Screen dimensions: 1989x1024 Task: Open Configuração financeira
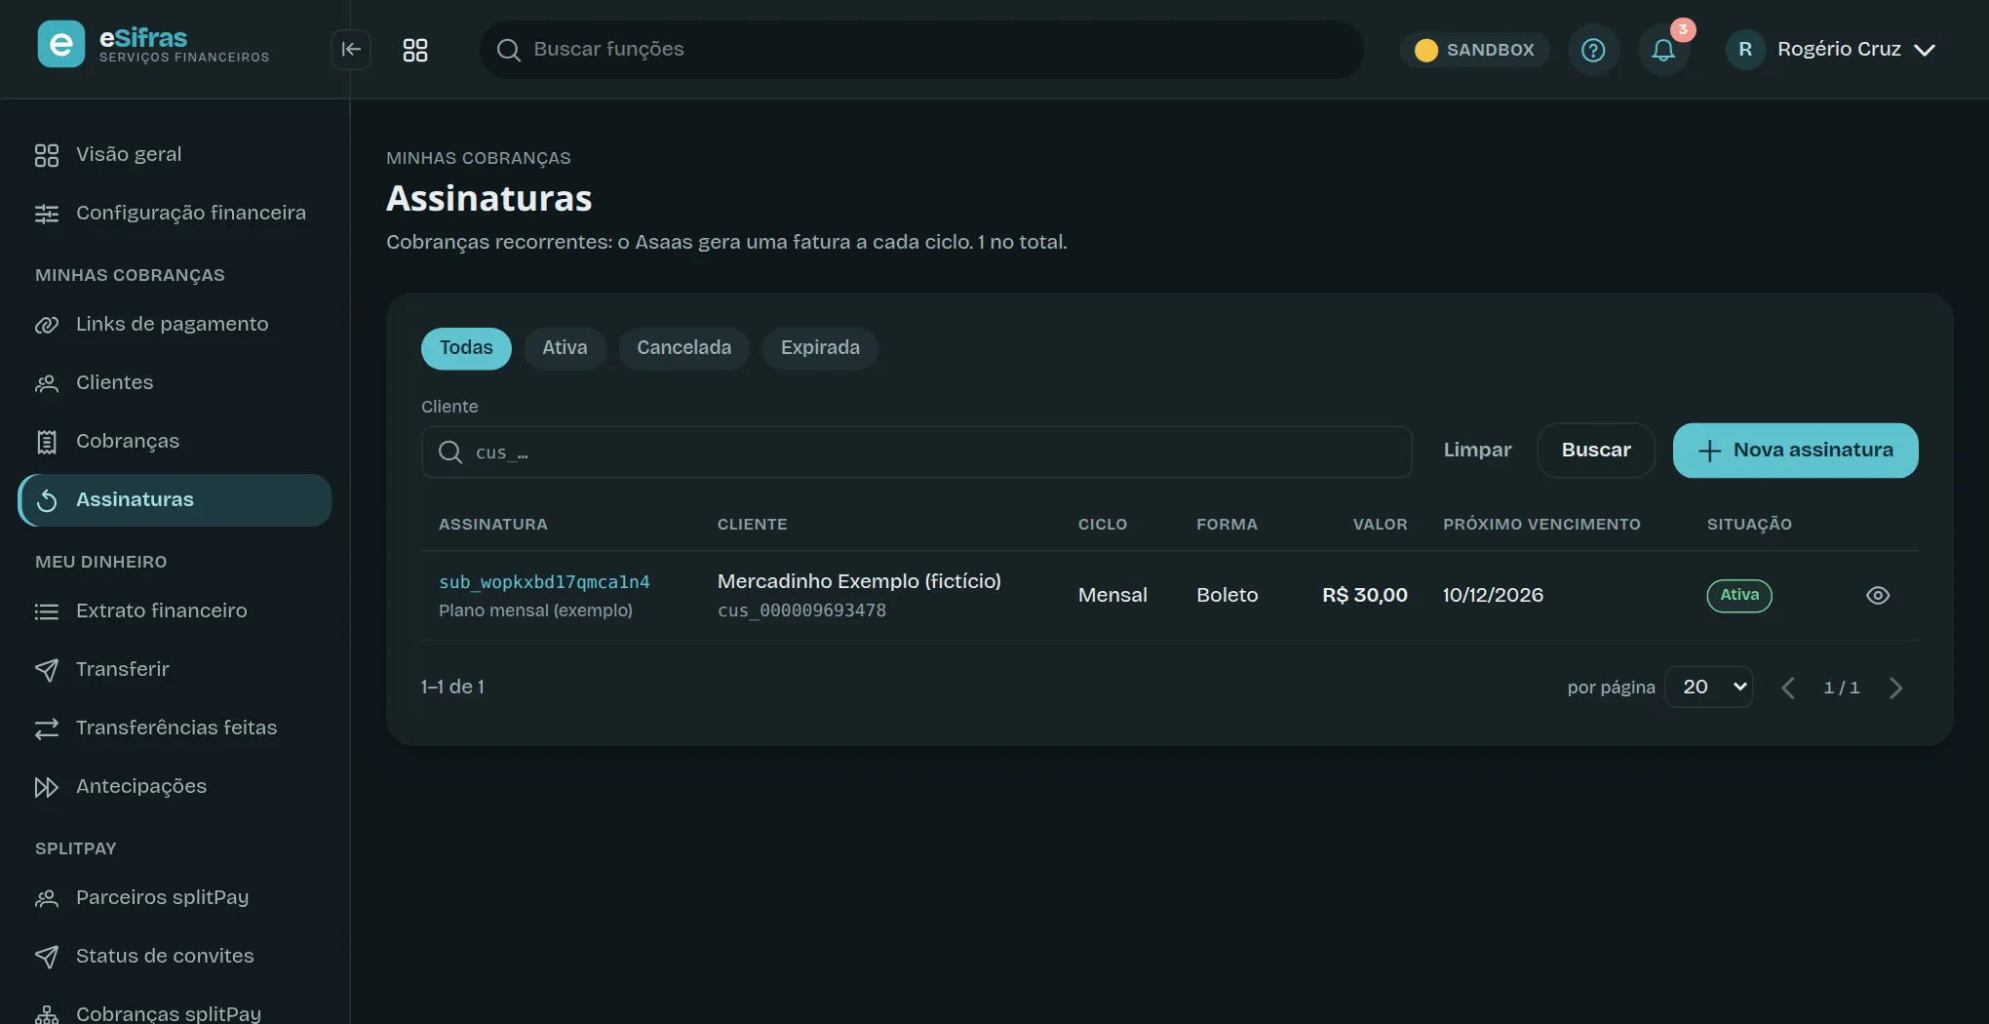[x=175, y=214]
